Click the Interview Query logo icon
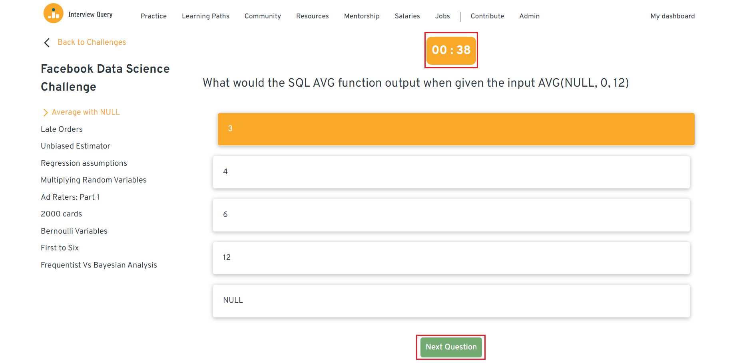Screen dimensions: 743x363 (53, 13)
